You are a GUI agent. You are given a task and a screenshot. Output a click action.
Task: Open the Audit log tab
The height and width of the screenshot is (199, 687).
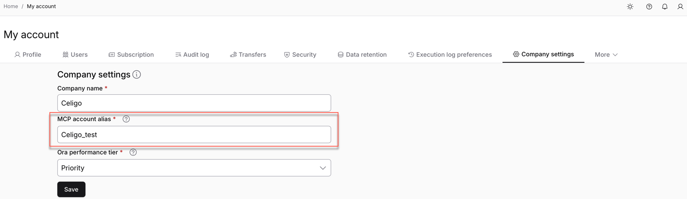pyautogui.click(x=192, y=55)
